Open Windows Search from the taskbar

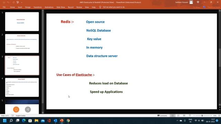coord(11,121)
